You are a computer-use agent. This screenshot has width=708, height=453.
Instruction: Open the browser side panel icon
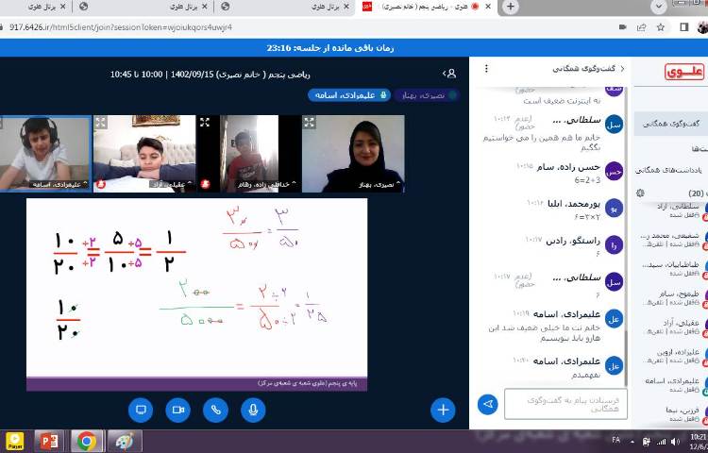point(683,27)
